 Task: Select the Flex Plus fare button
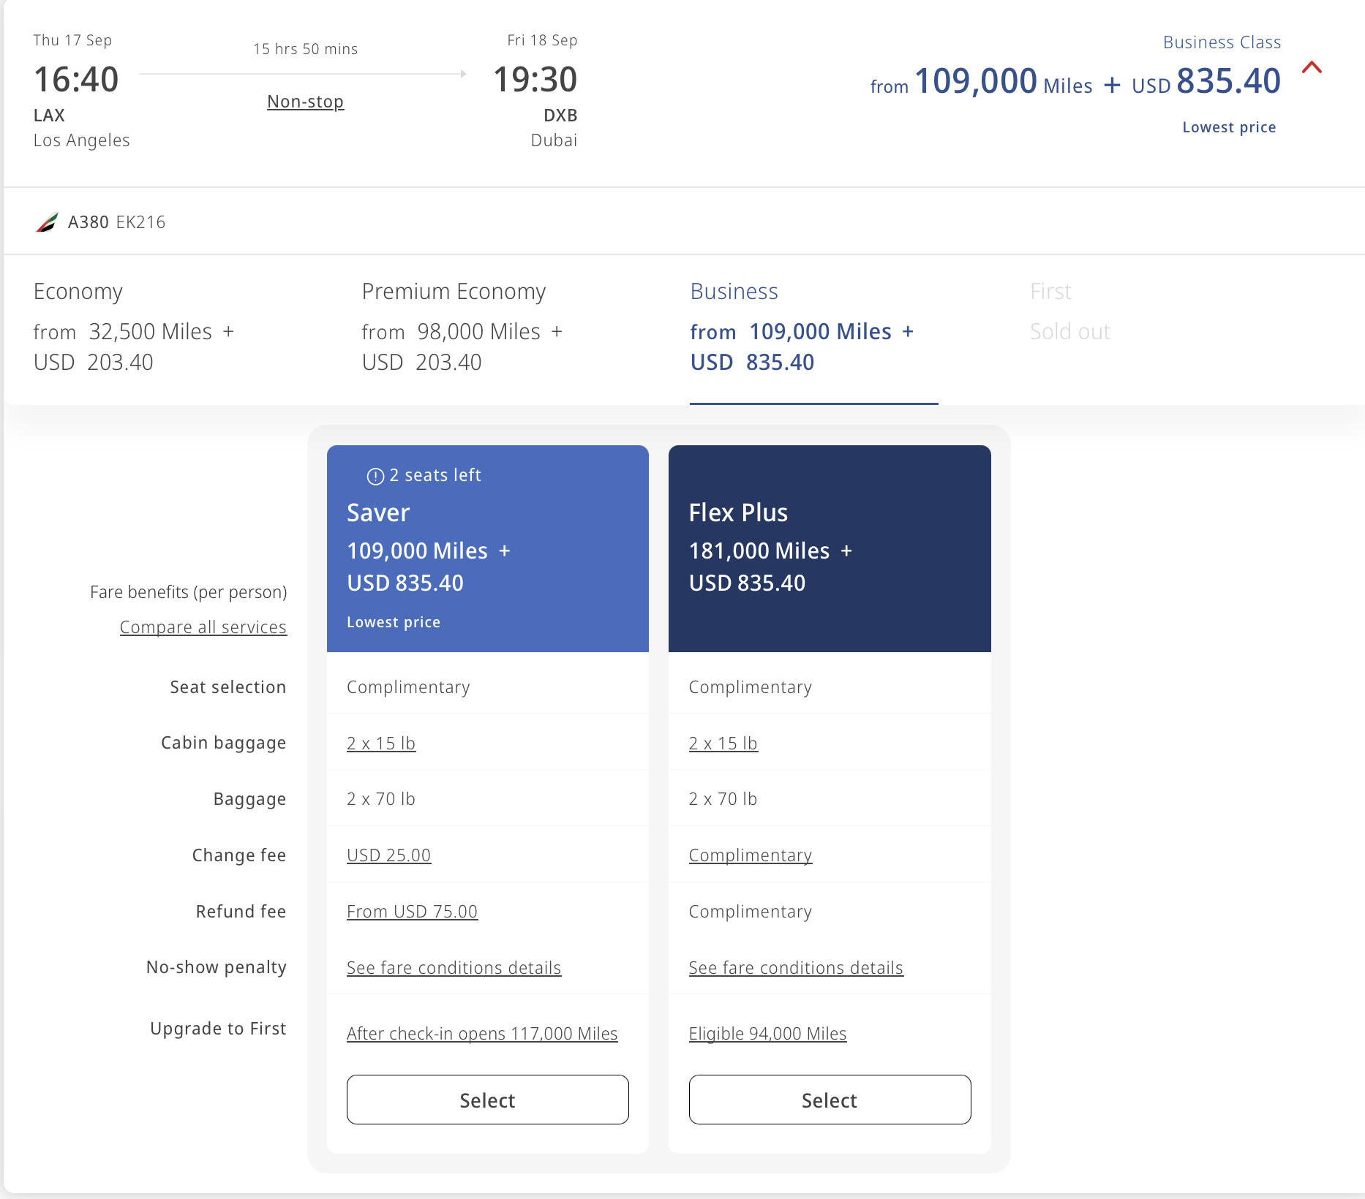pos(830,1100)
